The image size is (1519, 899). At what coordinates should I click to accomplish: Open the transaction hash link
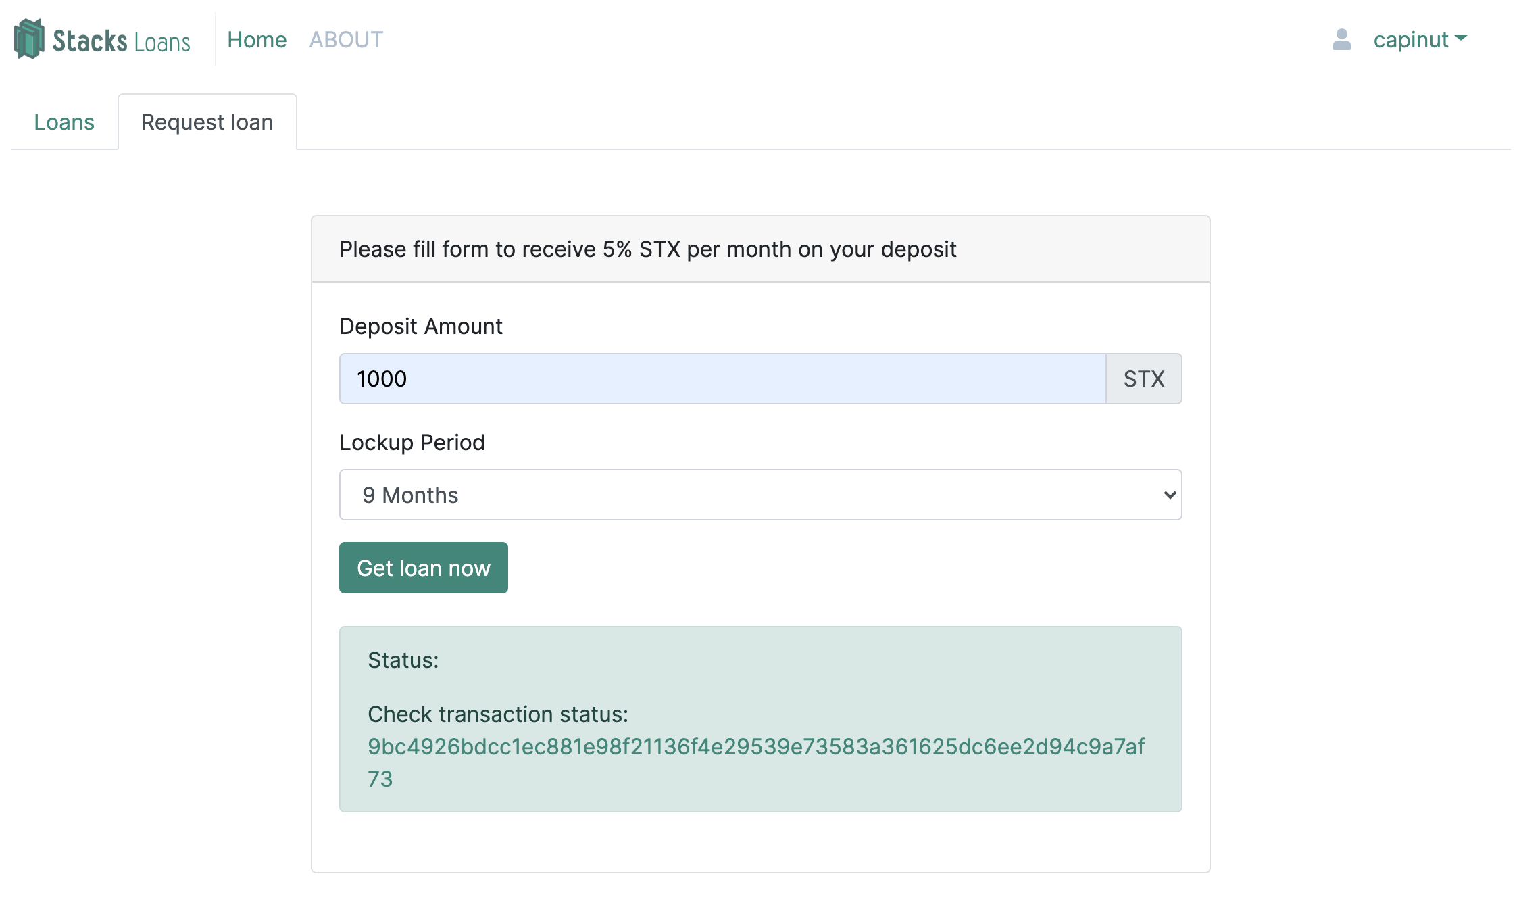click(755, 747)
